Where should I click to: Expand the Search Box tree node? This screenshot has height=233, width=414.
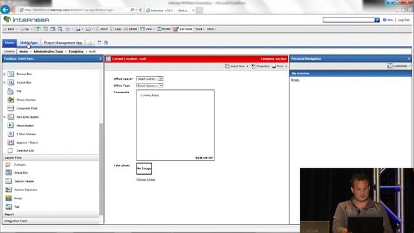click(5, 82)
